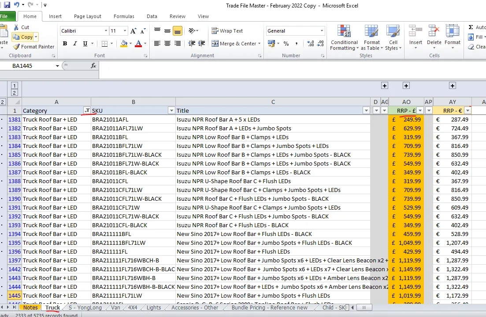The image size is (486, 317).
Task: Apply accounting currency format
Action: 271,44
